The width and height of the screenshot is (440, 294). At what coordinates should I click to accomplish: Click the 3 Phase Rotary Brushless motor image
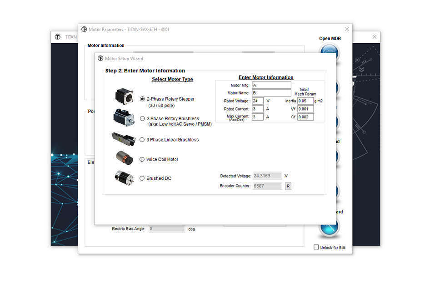(124, 117)
